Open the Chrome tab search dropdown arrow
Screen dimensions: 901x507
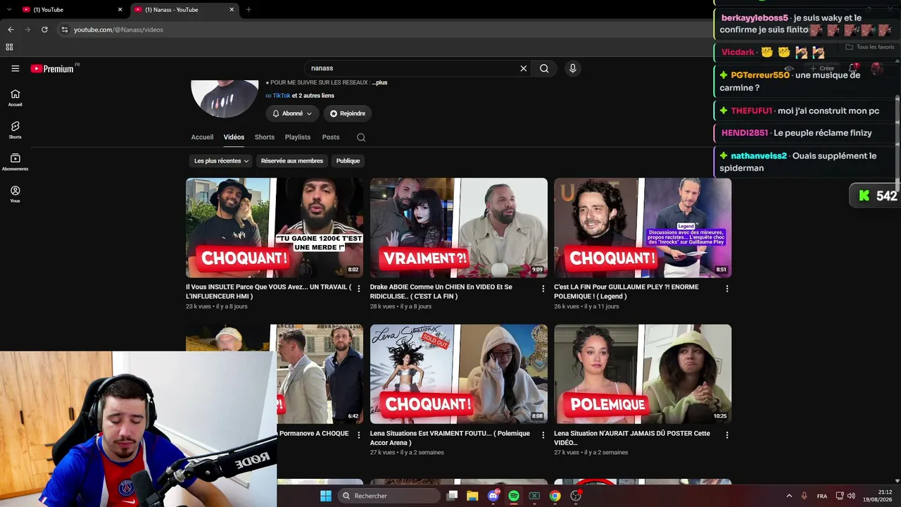point(9,10)
